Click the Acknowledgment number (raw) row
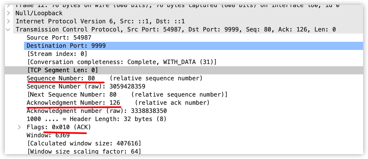Screen dimensions: 368x159 pyautogui.click(x=97, y=111)
